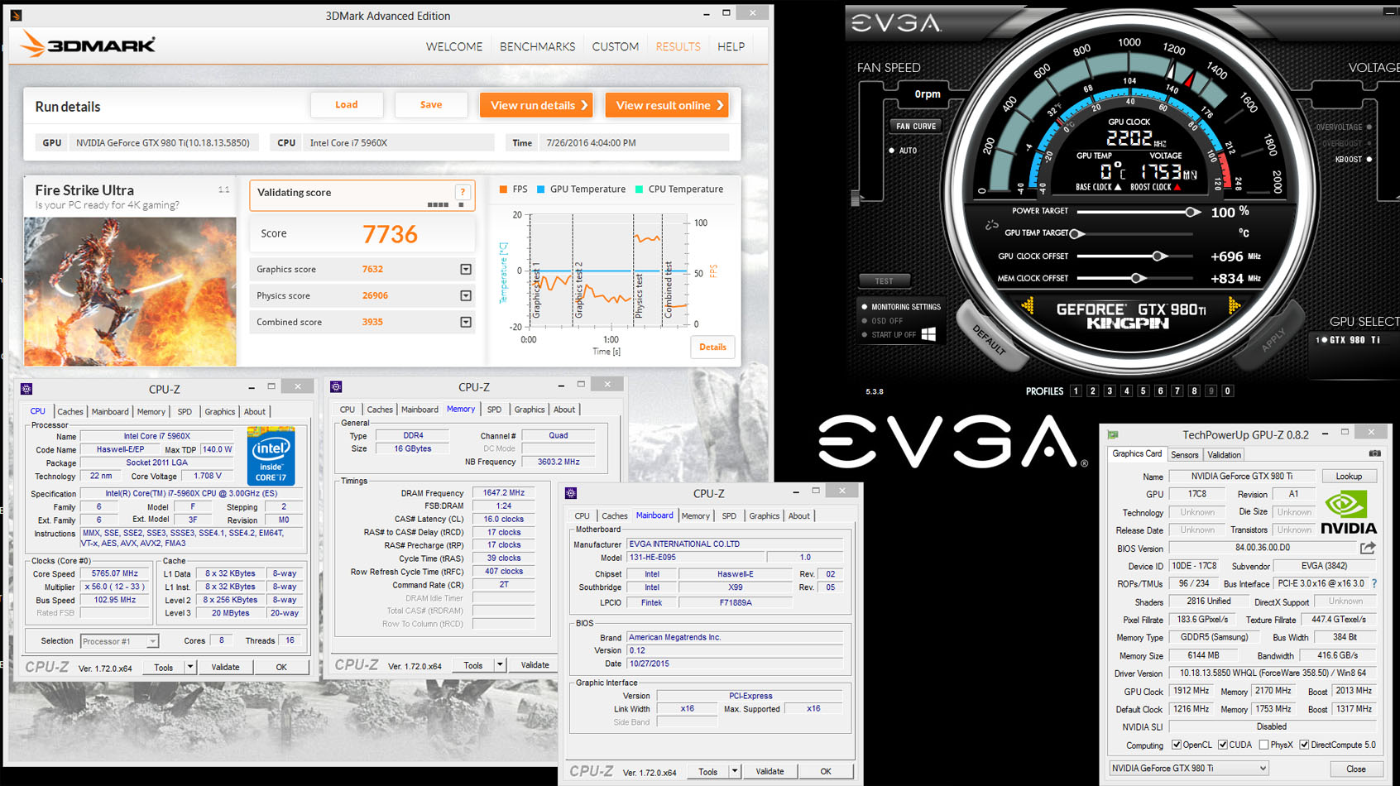The image size is (1400, 786).
Task: Open the Processor #1 selection dropdown
Action: pyautogui.click(x=119, y=641)
